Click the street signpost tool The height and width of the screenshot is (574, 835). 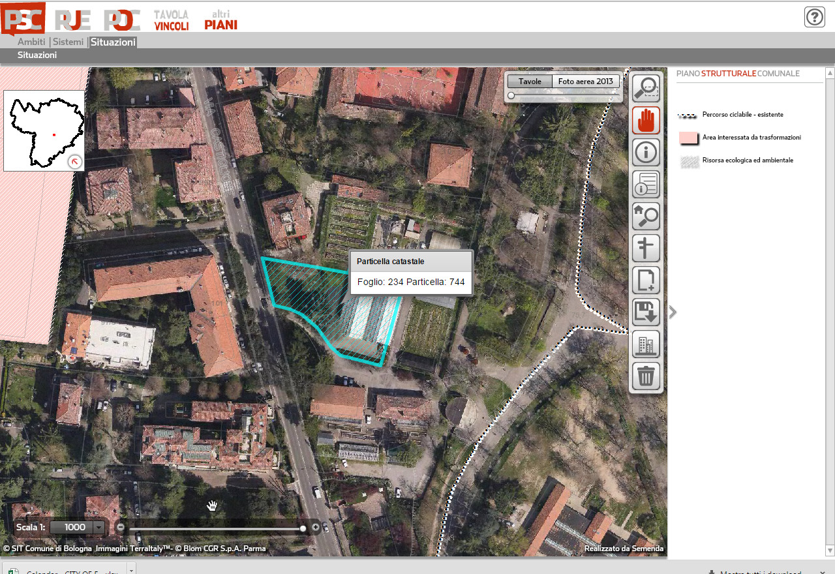[646, 249]
